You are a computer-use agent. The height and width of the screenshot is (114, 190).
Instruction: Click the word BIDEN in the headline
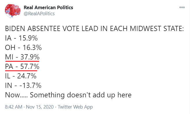click(x=15, y=29)
